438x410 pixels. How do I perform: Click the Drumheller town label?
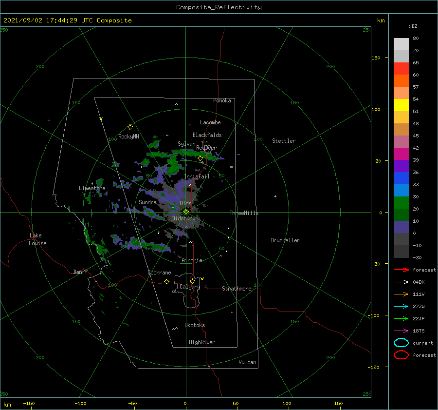[x=285, y=240]
